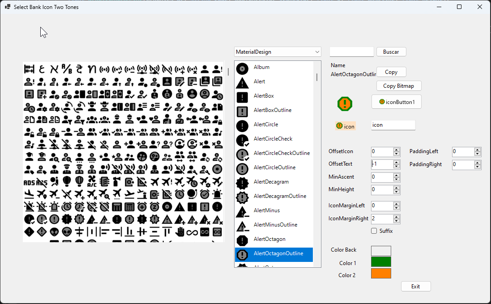Select the AlertCircleCheck icon
491x304 pixels.
(273, 139)
